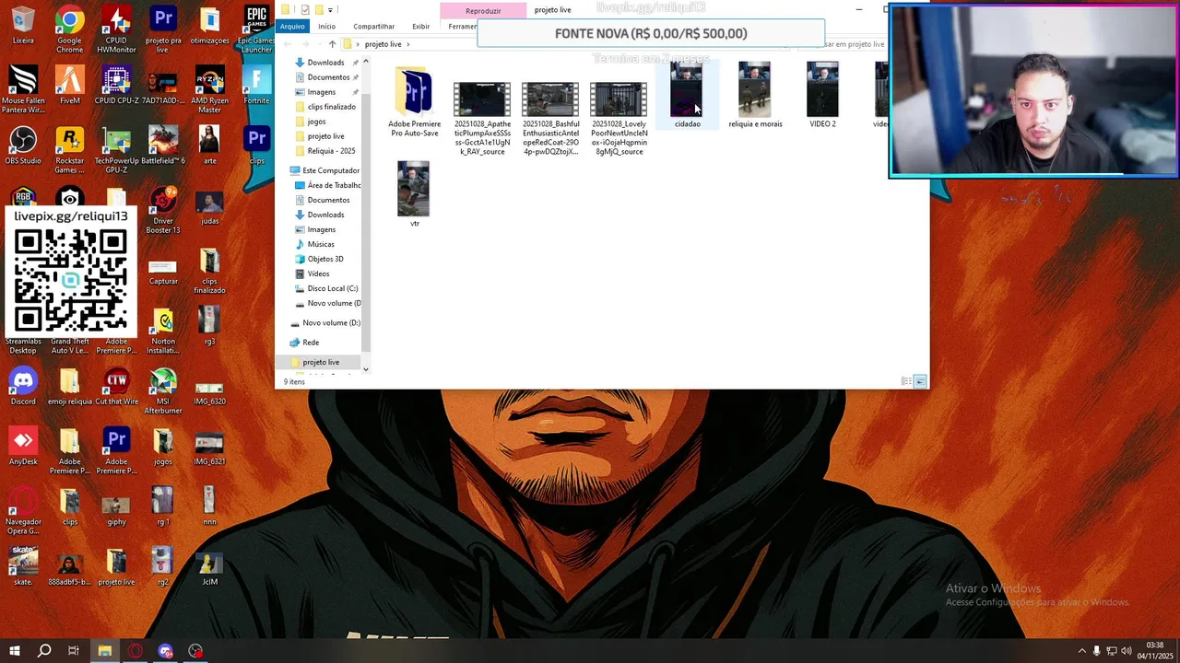Select the 'VIDEO 2' file
The width and height of the screenshot is (1180, 663).
pyautogui.click(x=822, y=96)
